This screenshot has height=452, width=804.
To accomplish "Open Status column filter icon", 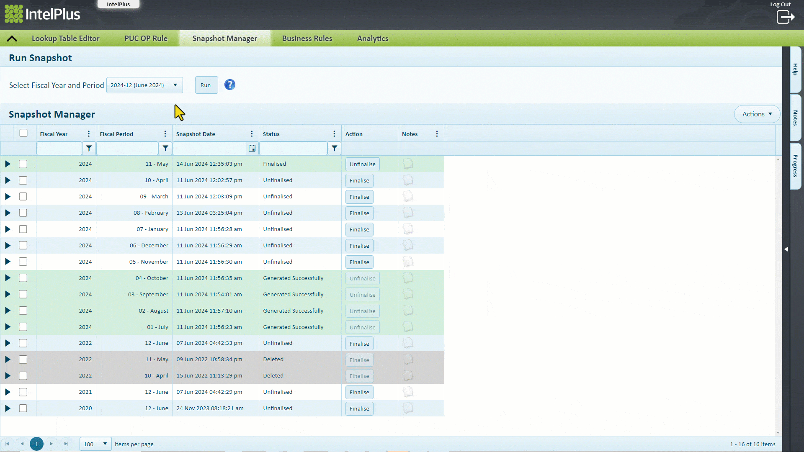I will 334,148.
